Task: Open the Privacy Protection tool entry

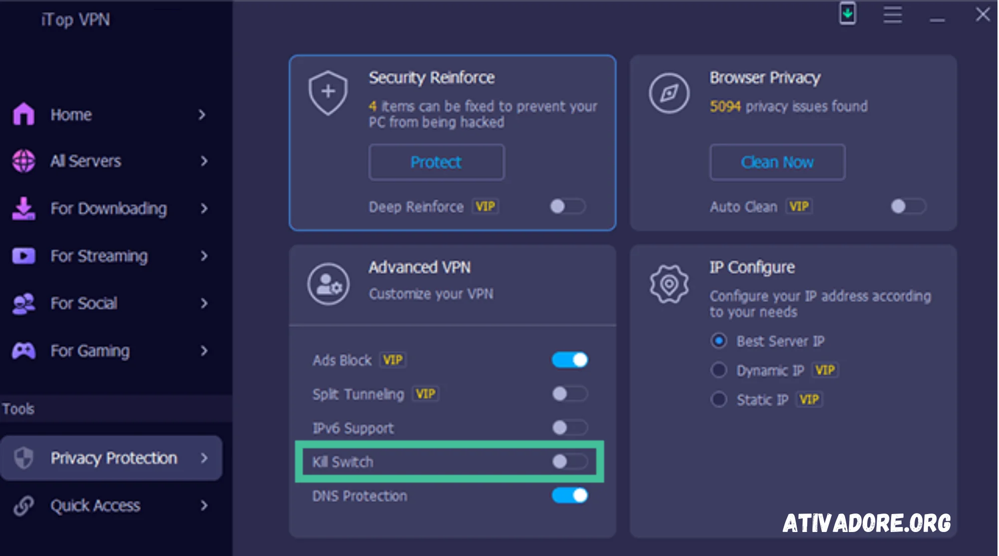Action: (111, 458)
